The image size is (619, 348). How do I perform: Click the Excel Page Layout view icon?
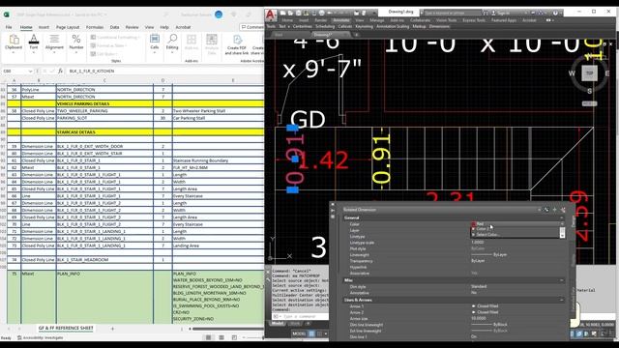221,337
